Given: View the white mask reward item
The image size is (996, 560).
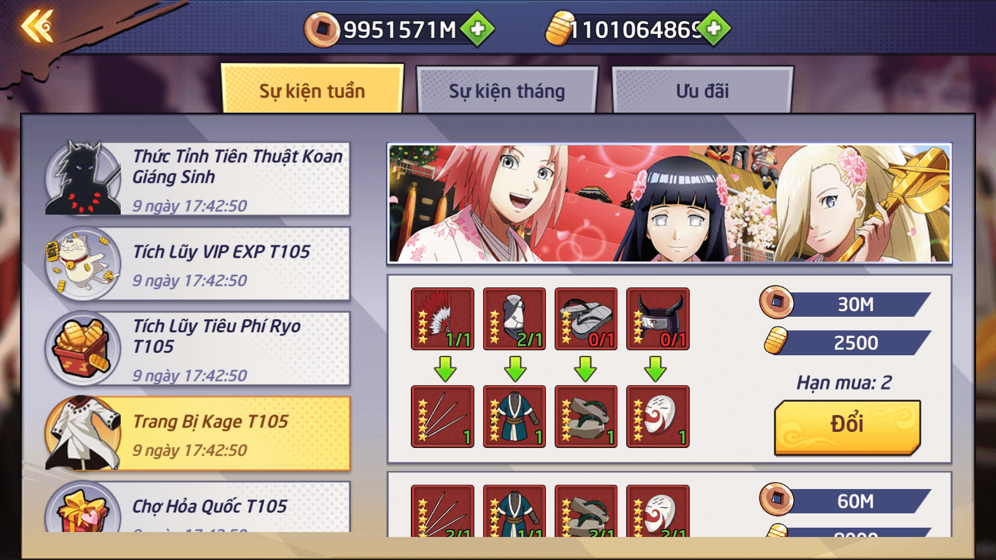Looking at the screenshot, I should pyautogui.click(x=658, y=416).
